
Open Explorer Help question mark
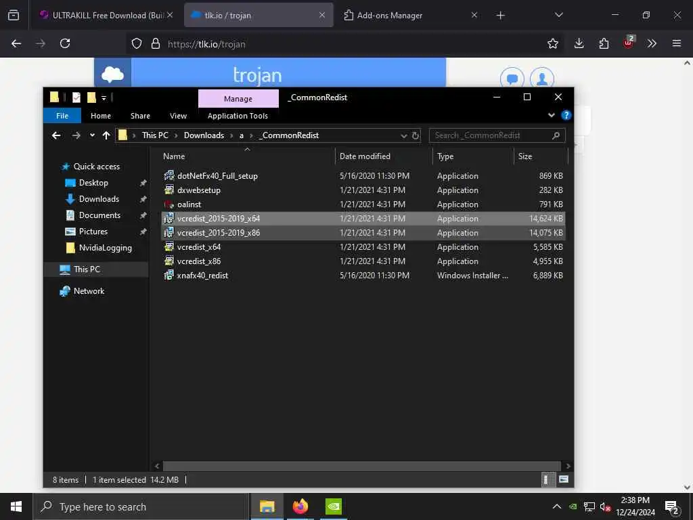pos(566,115)
